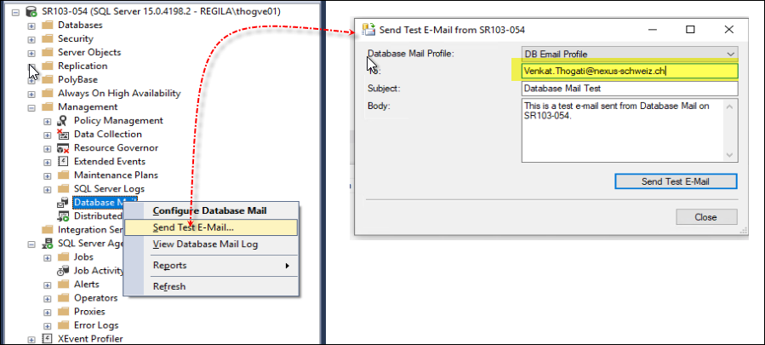Click the Error Logs folder icon
The width and height of the screenshot is (765, 345).
coord(63,325)
